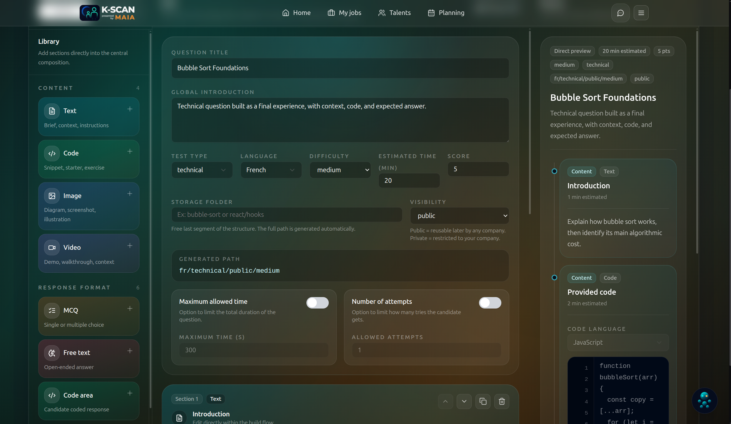Duplicate Section 1 using copy icon
The image size is (731, 424).
[483, 401]
